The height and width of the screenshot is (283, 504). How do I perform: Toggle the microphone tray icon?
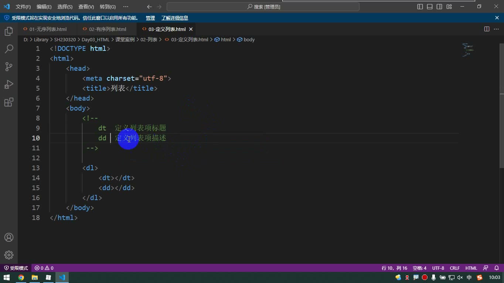(x=434, y=277)
